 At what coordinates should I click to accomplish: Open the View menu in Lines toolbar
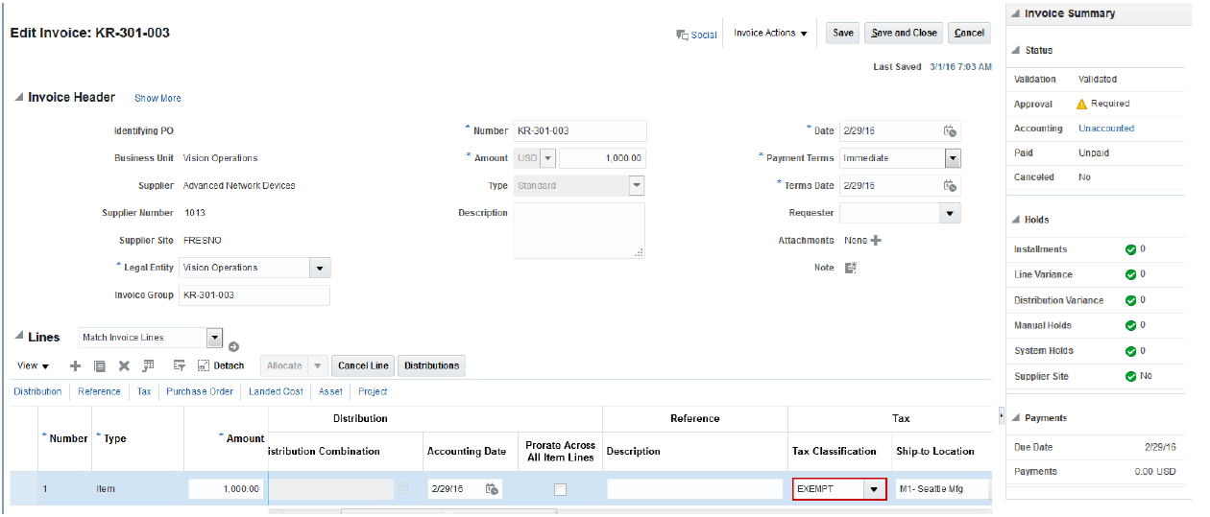point(34,365)
